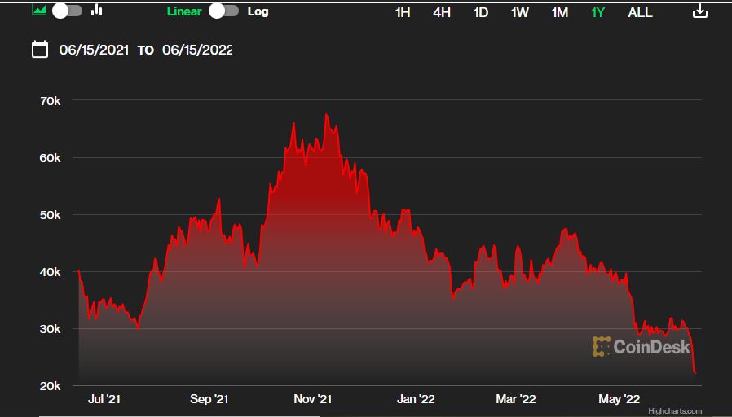Click the end date 06/15/2022

pyautogui.click(x=197, y=50)
